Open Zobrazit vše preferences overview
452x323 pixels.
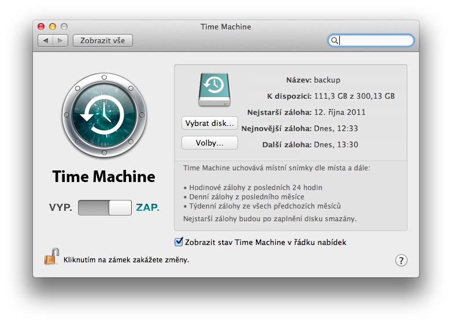point(103,40)
